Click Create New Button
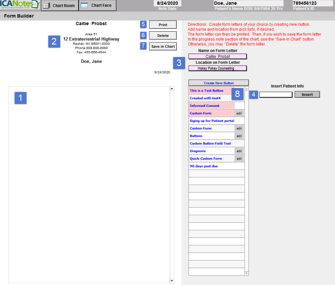Viewport: 335px width, 285px height. [218, 83]
